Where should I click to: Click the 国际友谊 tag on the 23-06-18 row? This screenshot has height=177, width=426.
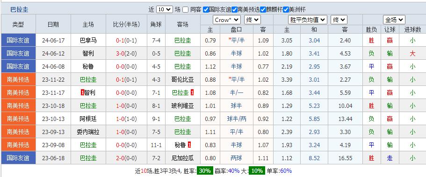click(18, 158)
